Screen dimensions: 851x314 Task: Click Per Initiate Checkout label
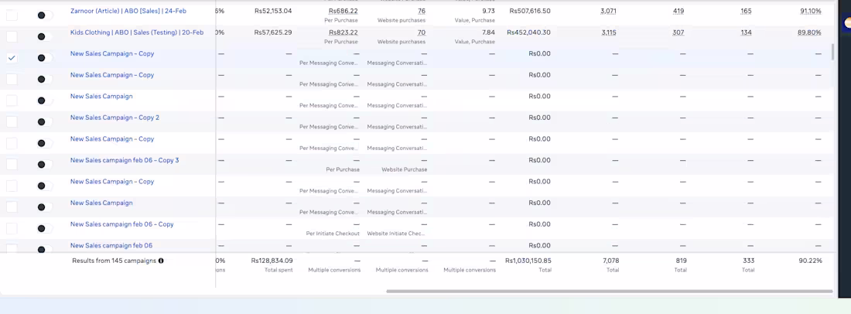(x=333, y=234)
